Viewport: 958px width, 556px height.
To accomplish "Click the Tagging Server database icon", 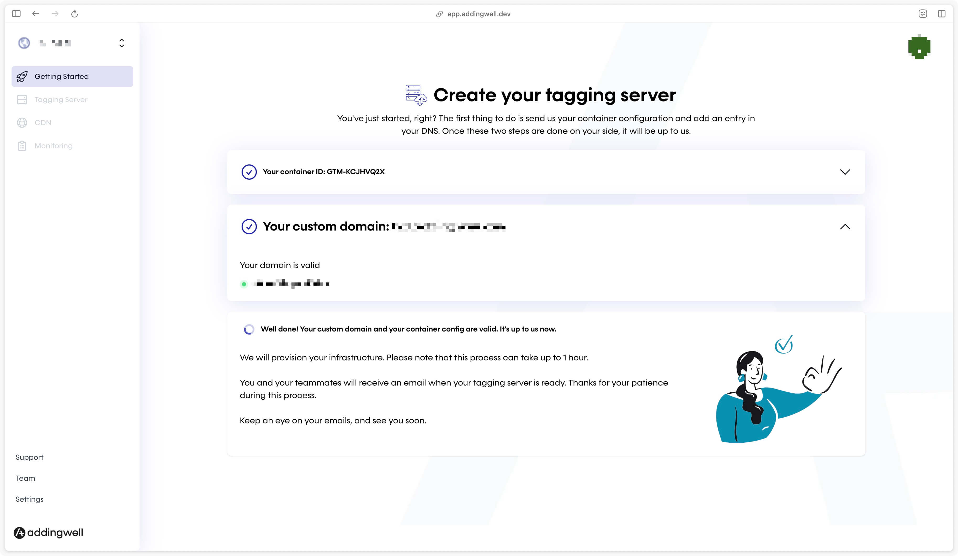I will pyautogui.click(x=22, y=99).
